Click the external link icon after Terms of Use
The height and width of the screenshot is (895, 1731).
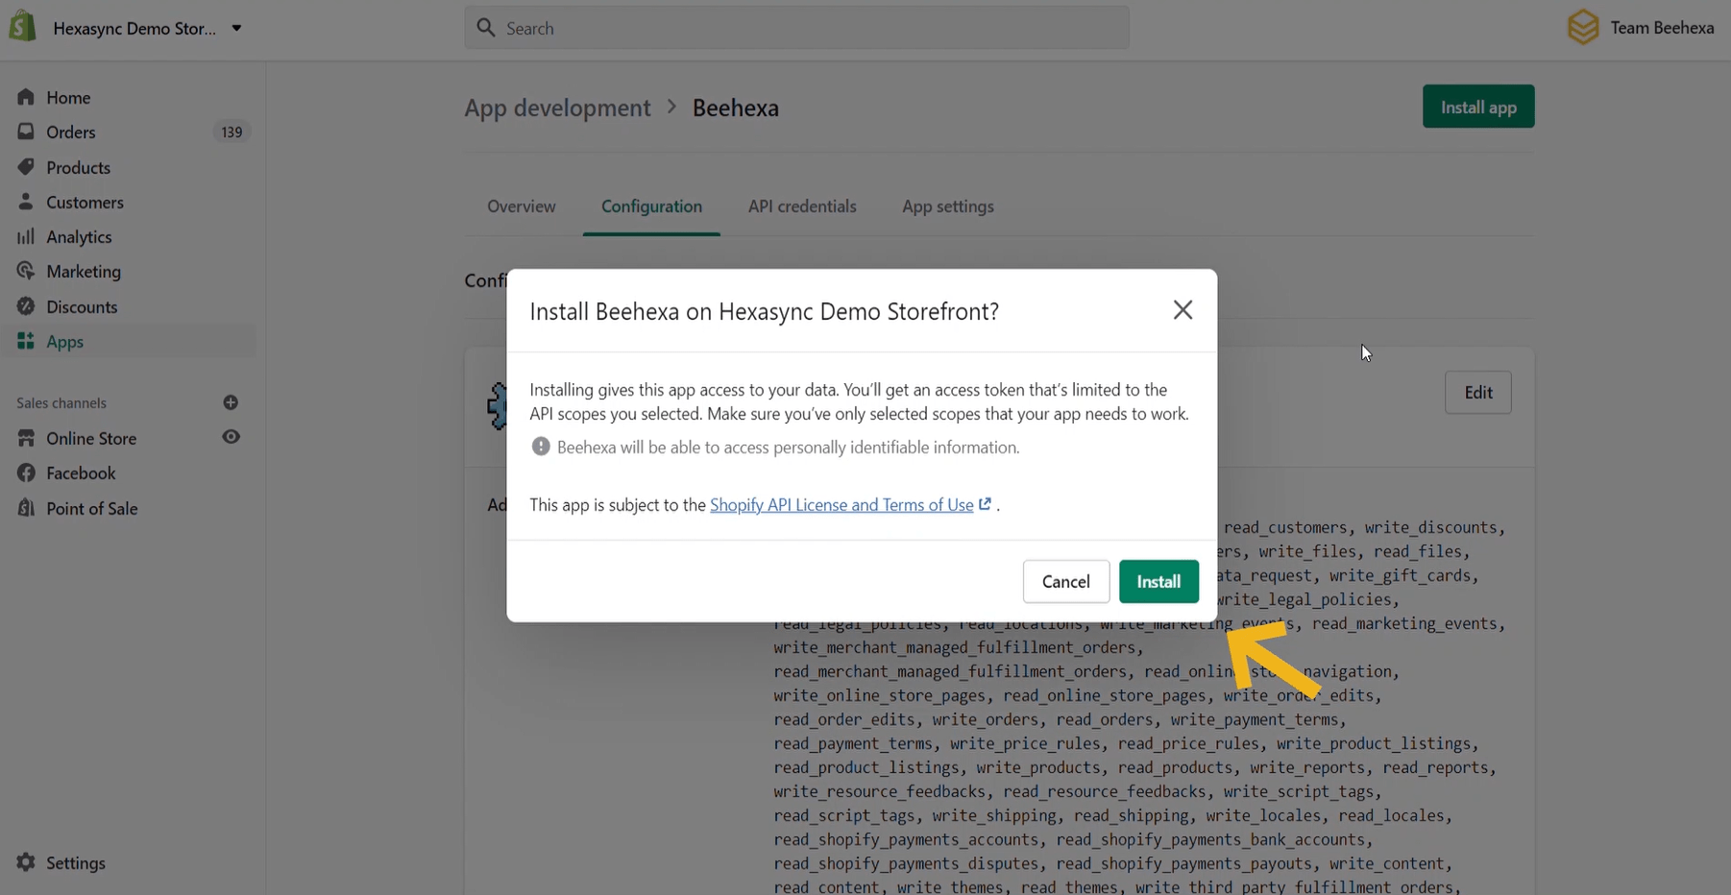[x=985, y=504]
